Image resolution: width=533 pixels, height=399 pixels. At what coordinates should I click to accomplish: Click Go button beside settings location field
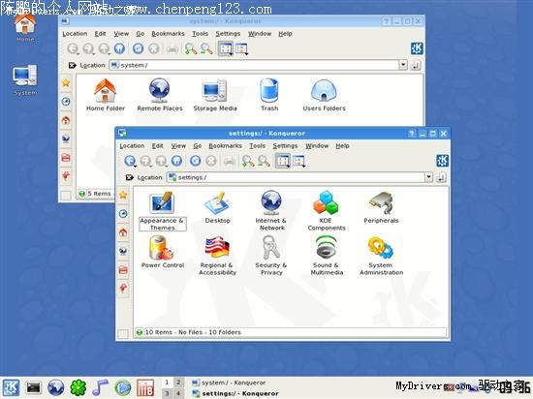(x=441, y=177)
